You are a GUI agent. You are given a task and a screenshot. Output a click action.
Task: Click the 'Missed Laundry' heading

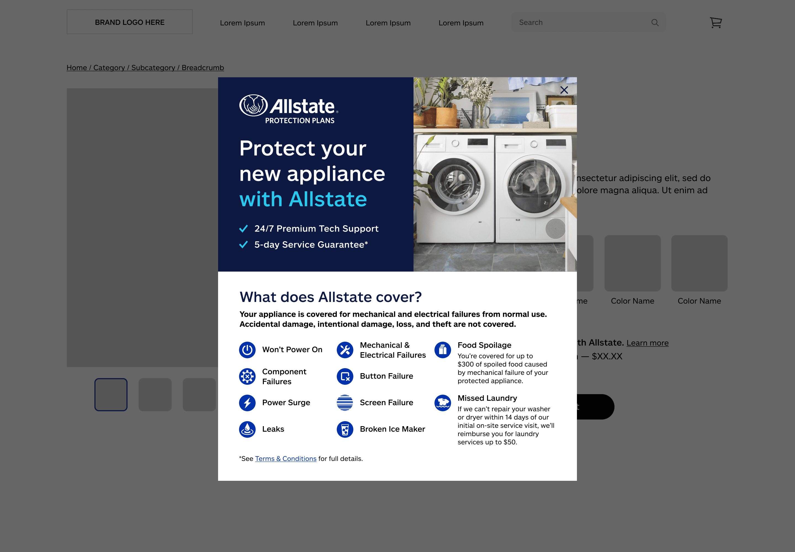[x=487, y=398]
